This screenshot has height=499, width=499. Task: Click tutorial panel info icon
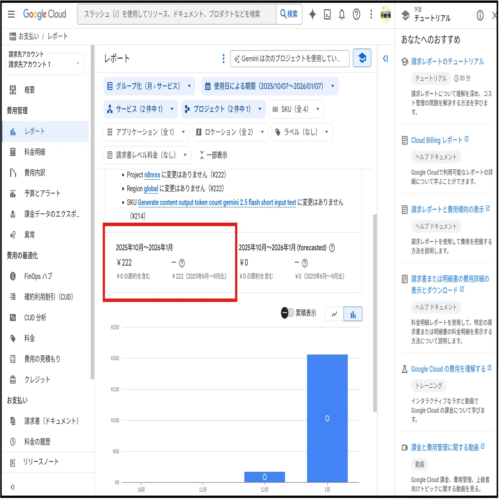[480, 15]
